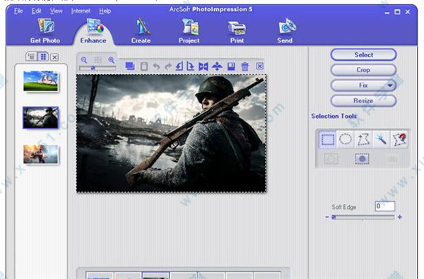The image size is (424, 279).
Task: Expand the Fix button dropdown arrow
Action: coord(389,85)
